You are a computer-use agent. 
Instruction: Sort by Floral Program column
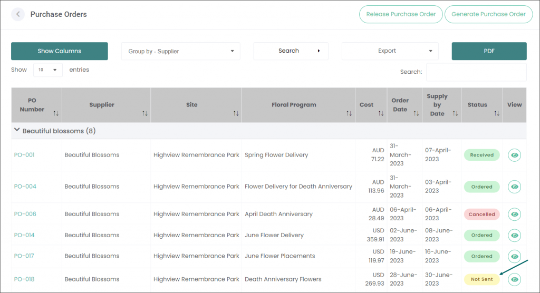tap(349, 113)
